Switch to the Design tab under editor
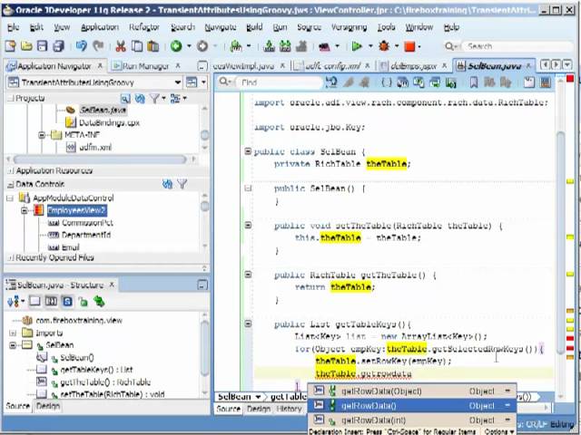This screenshot has height=435, width=581. click(259, 409)
